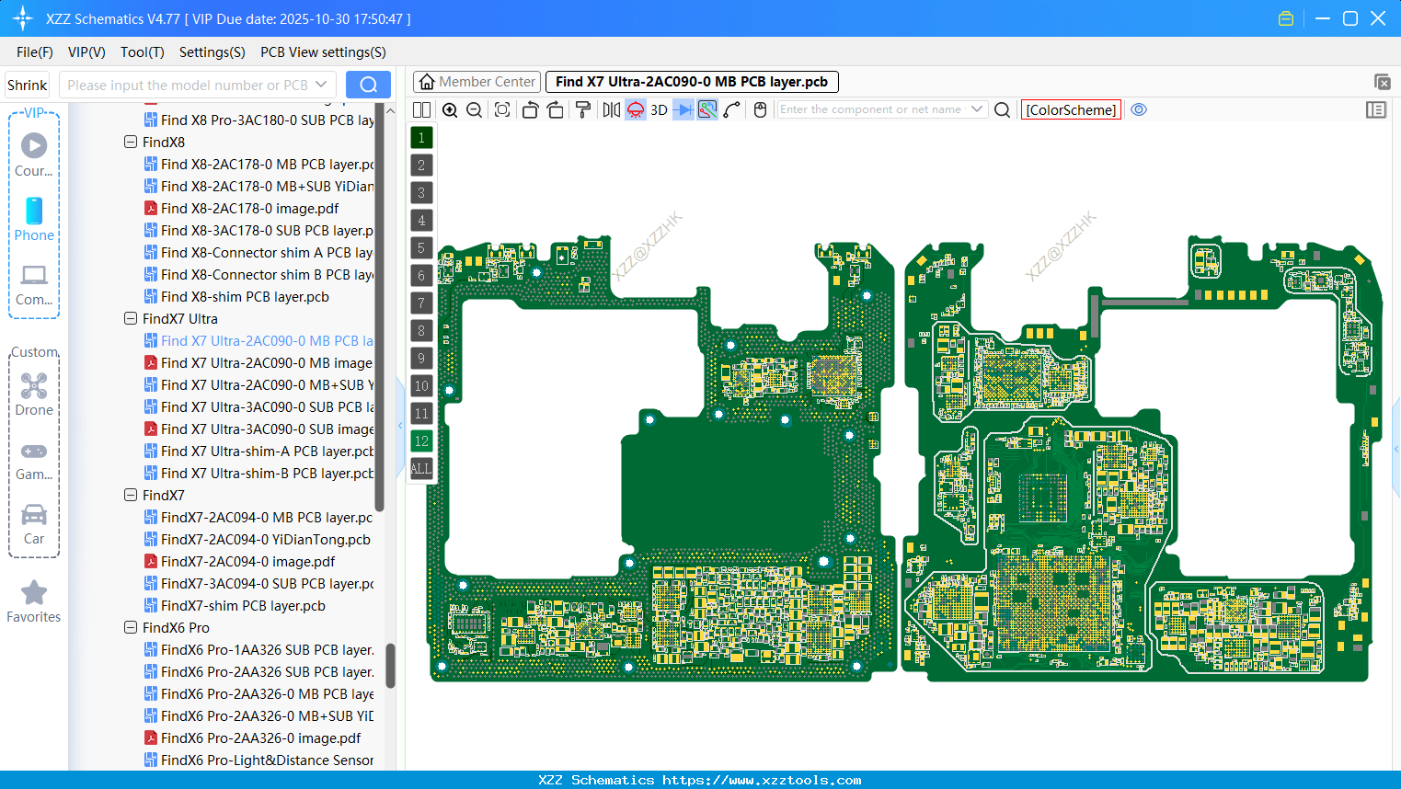Select the zoom out magnifier tool
The image size is (1401, 789).
474,109
